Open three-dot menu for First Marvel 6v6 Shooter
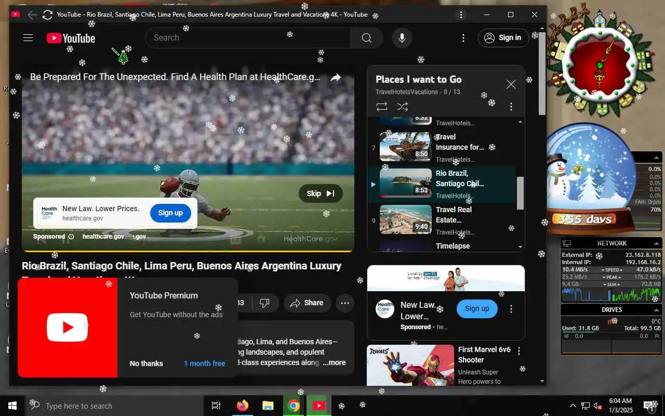This screenshot has height=416, width=665. click(x=518, y=352)
